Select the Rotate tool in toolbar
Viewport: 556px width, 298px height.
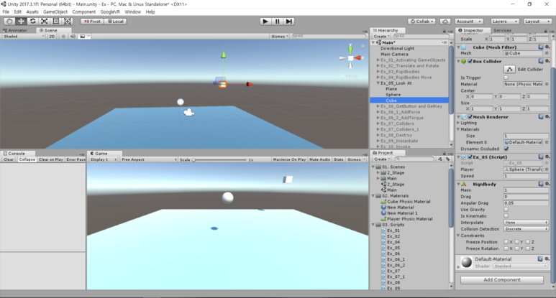[32, 22]
